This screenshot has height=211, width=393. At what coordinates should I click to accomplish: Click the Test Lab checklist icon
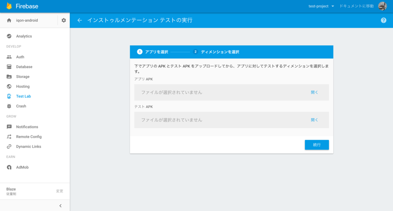pos(9,96)
